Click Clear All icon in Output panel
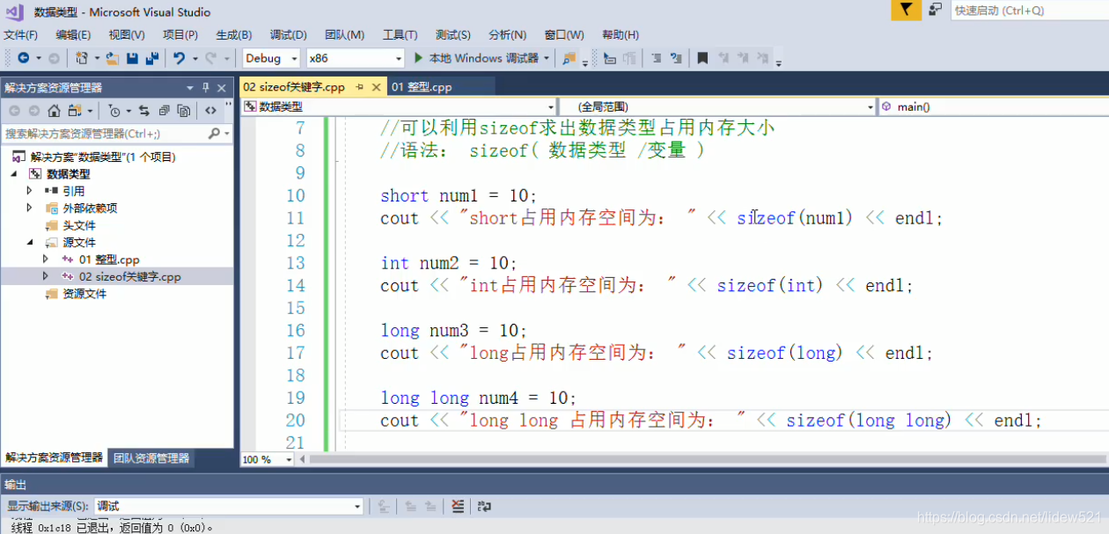The width and height of the screenshot is (1109, 534). click(x=458, y=506)
